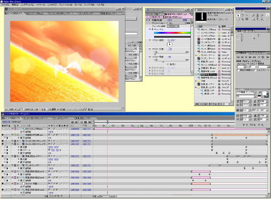Click trash delete icon in Project window

coord(210,104)
